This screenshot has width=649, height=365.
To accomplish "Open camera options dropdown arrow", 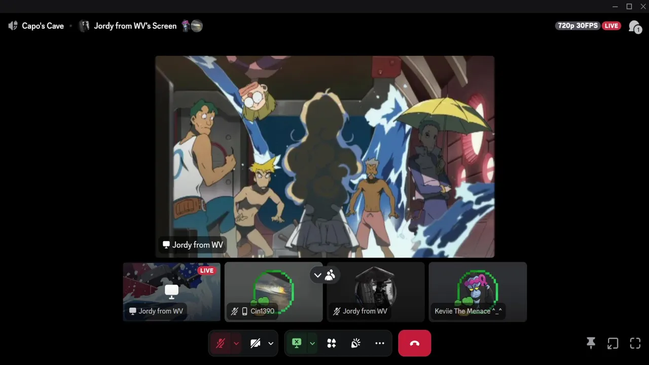I will 271,343.
